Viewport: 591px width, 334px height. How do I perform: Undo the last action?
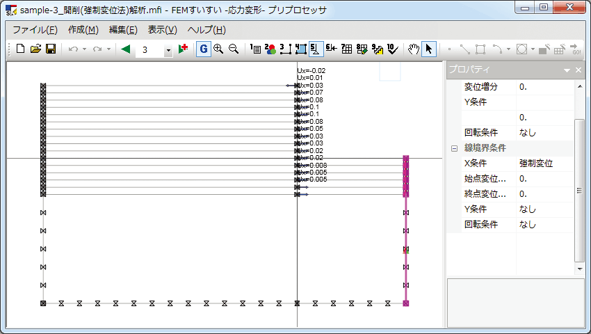(x=73, y=49)
